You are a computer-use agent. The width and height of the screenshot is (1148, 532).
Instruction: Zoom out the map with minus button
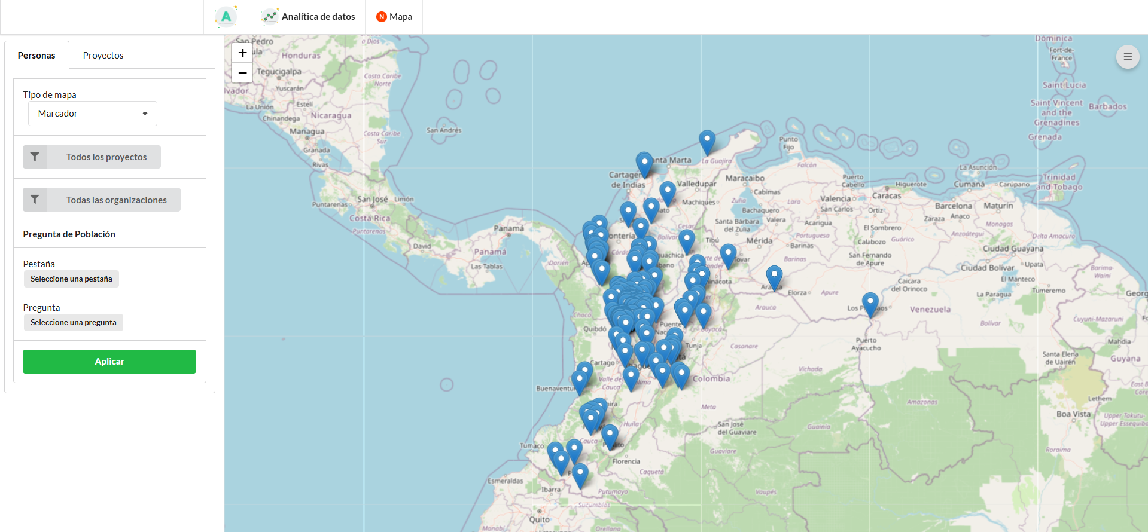click(242, 73)
